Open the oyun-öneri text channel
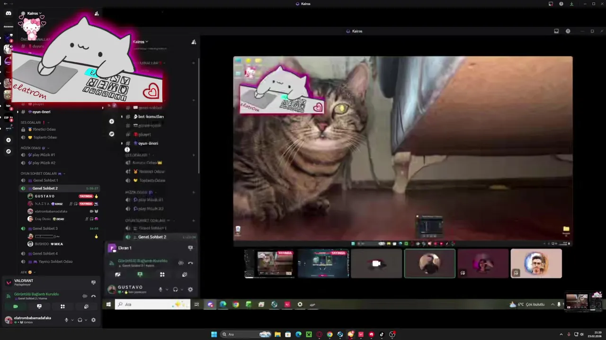 60,112
